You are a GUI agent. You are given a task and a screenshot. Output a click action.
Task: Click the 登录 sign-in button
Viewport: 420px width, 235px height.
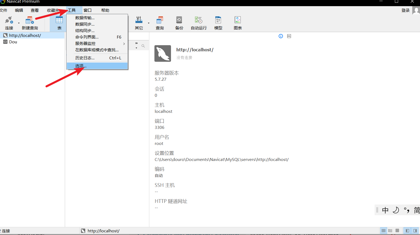point(406,10)
